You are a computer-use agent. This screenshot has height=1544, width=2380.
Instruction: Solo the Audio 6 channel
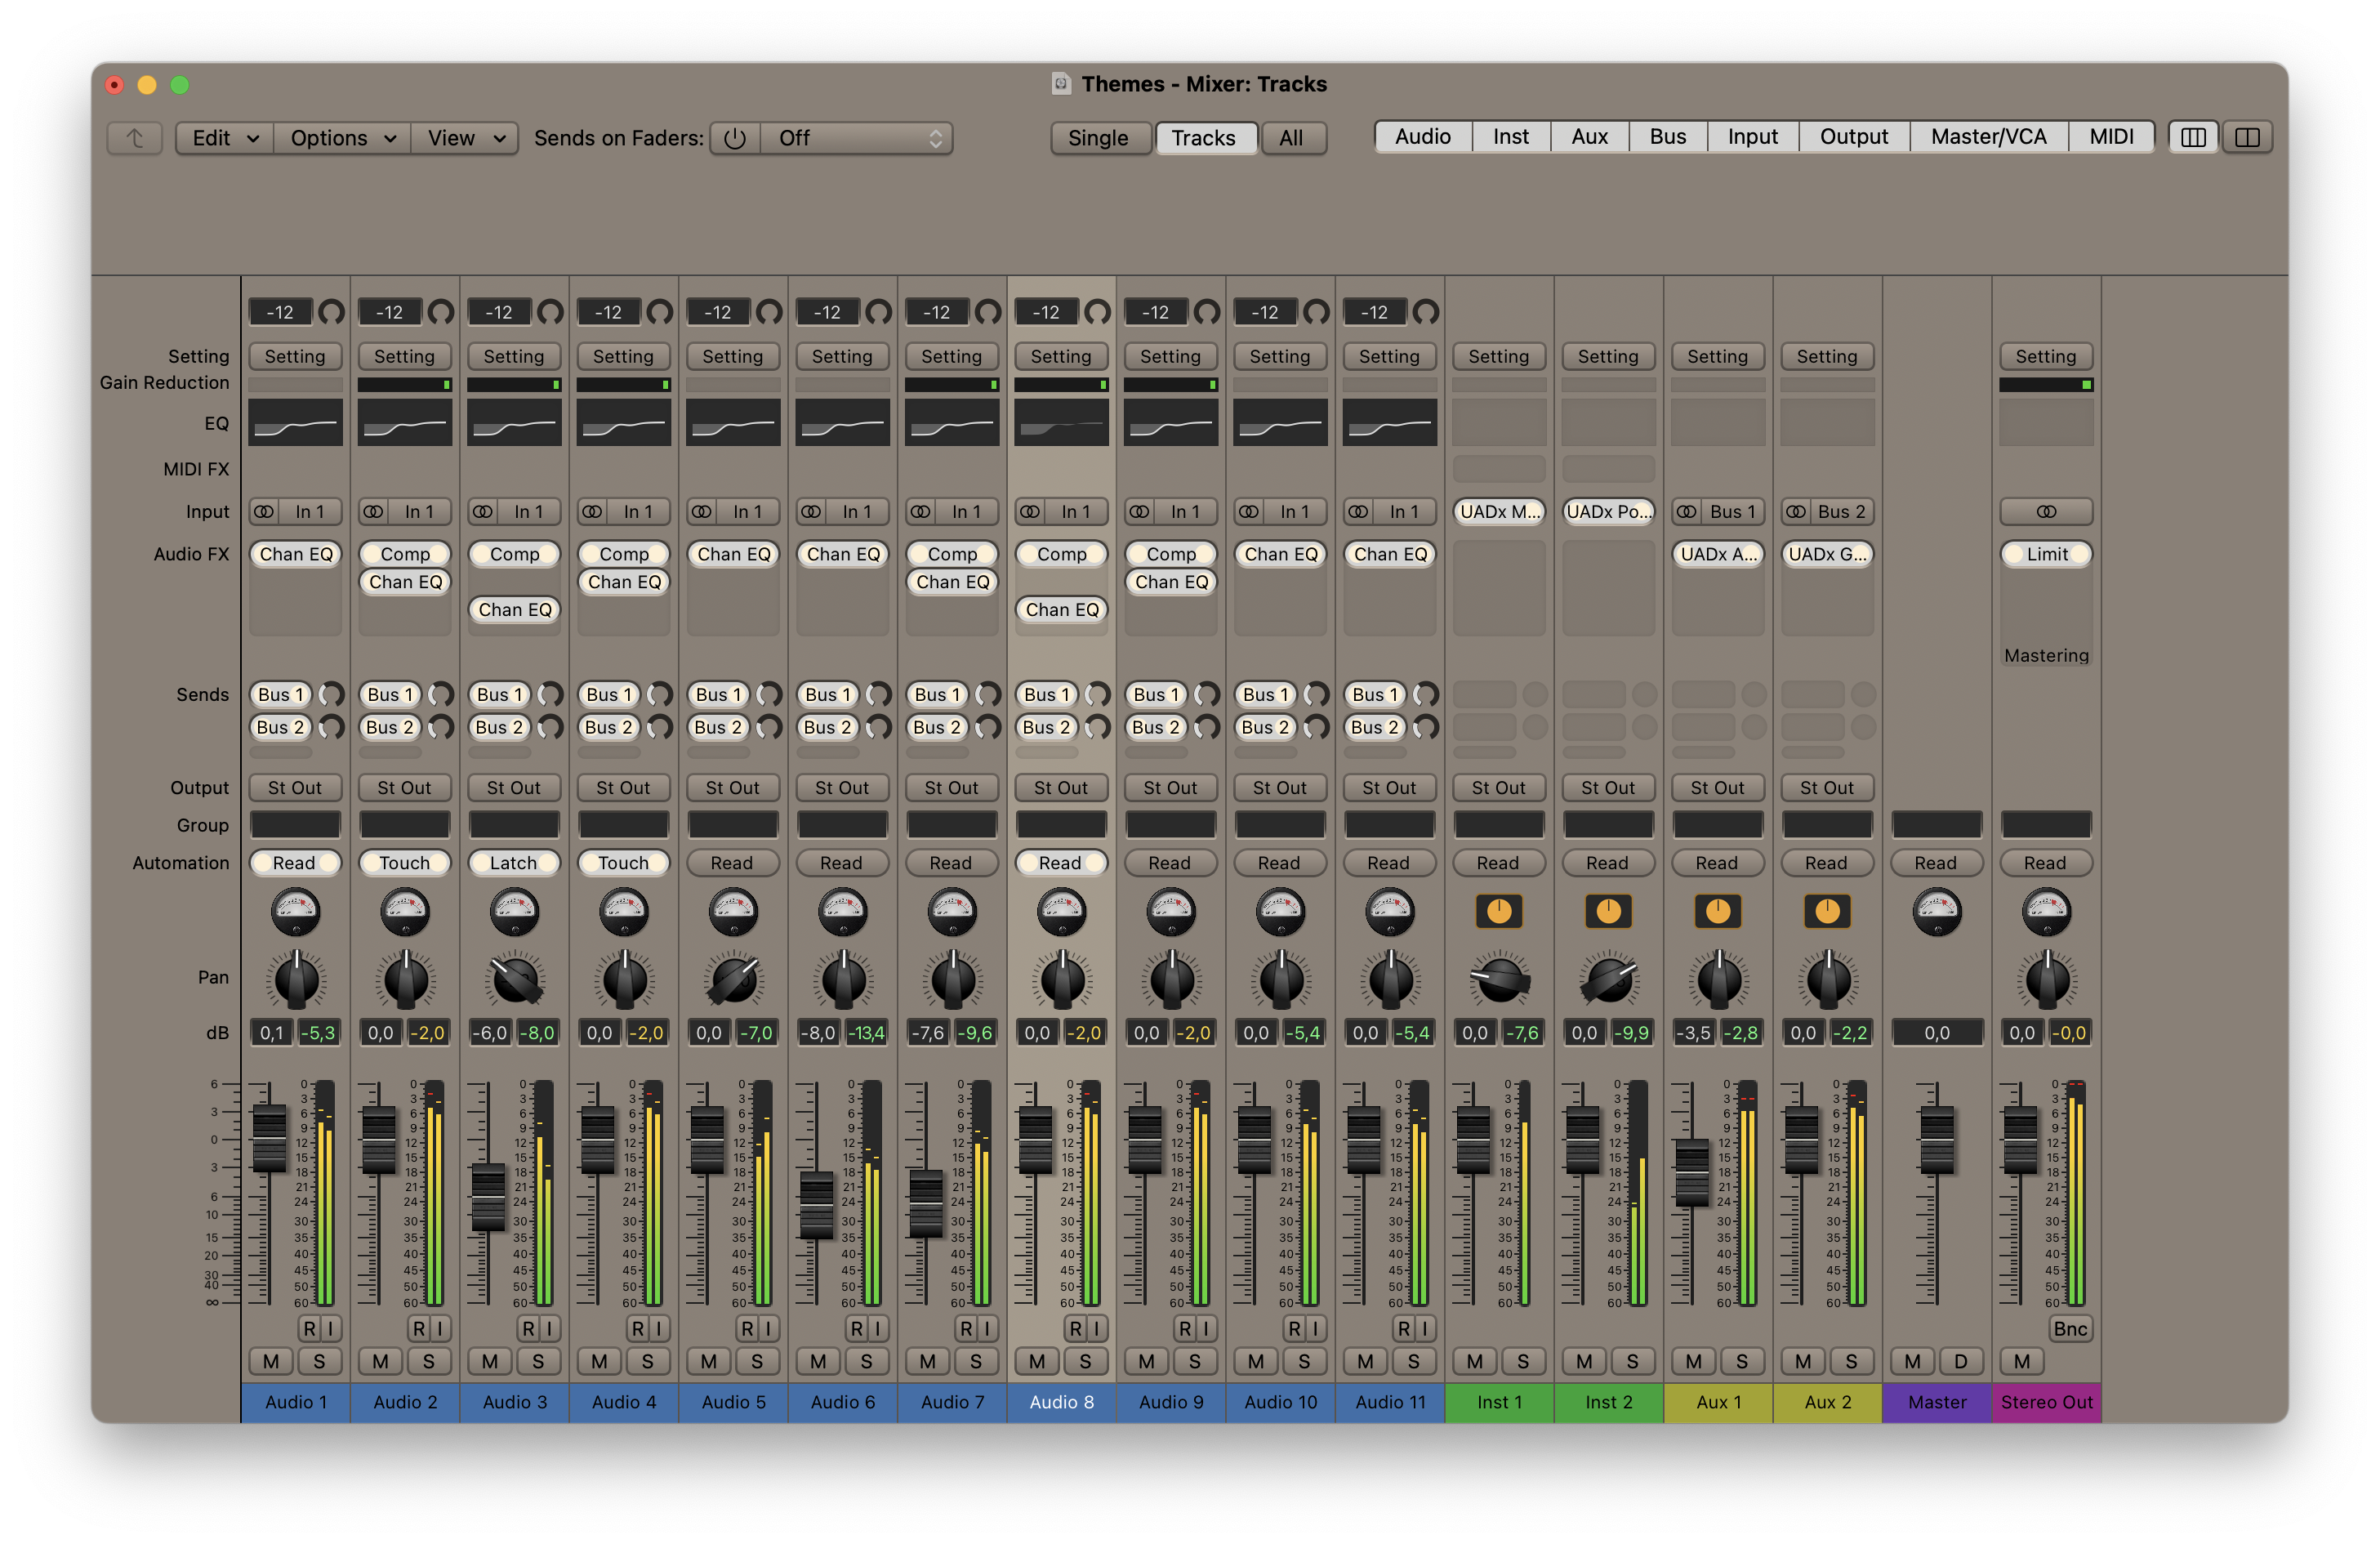[x=866, y=1361]
